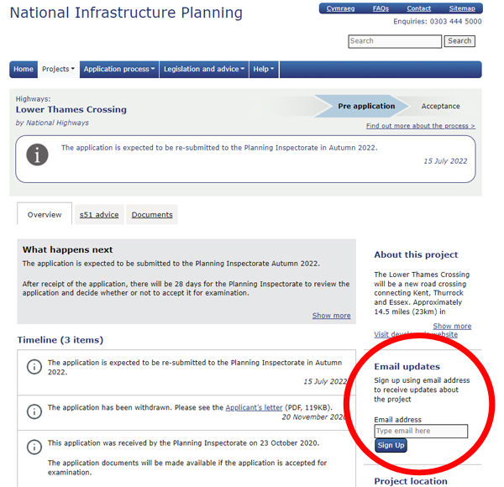Click the Search button

[x=459, y=41]
